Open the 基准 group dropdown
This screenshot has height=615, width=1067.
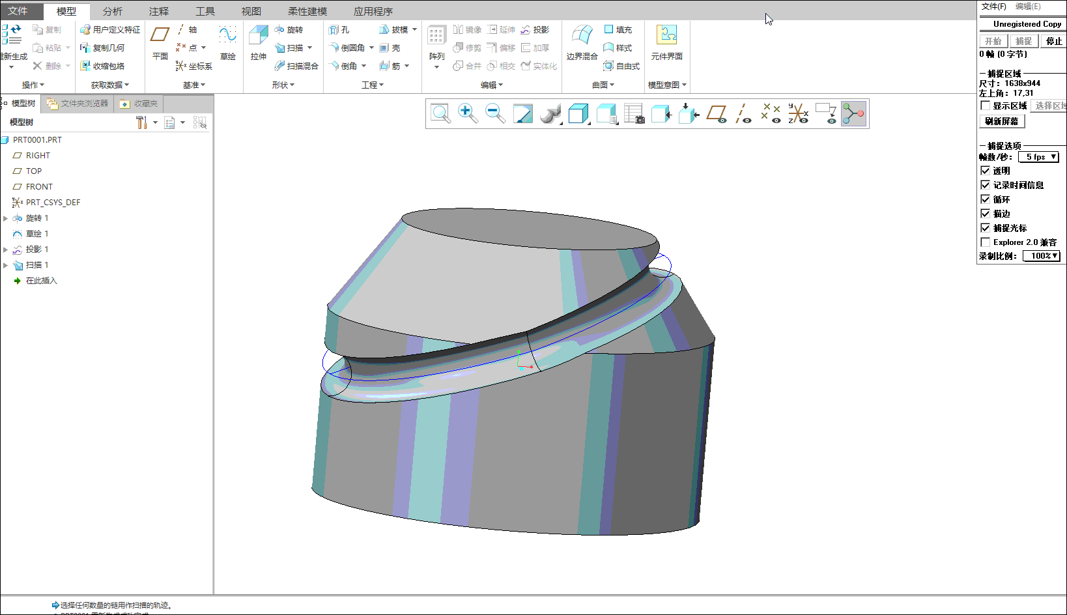pos(194,85)
